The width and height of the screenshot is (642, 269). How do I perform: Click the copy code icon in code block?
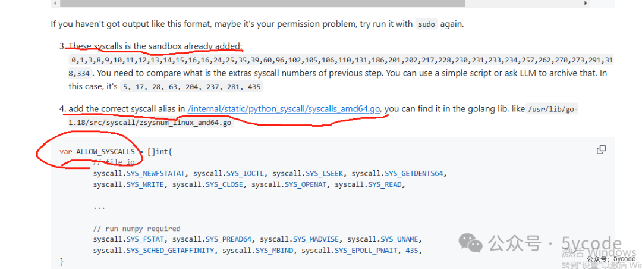[x=601, y=149]
